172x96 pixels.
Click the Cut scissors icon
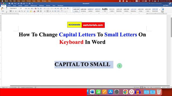pyautogui.click(x=6, y=8)
